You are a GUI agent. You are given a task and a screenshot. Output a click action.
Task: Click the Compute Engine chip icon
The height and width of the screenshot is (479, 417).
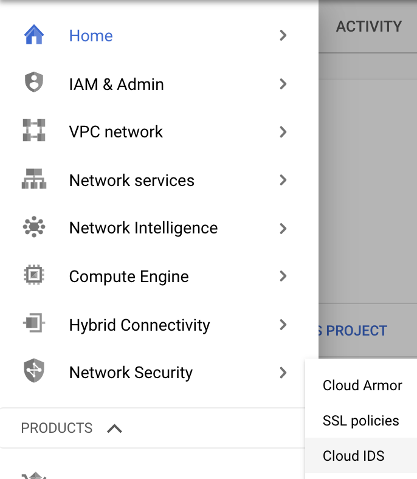pos(34,276)
